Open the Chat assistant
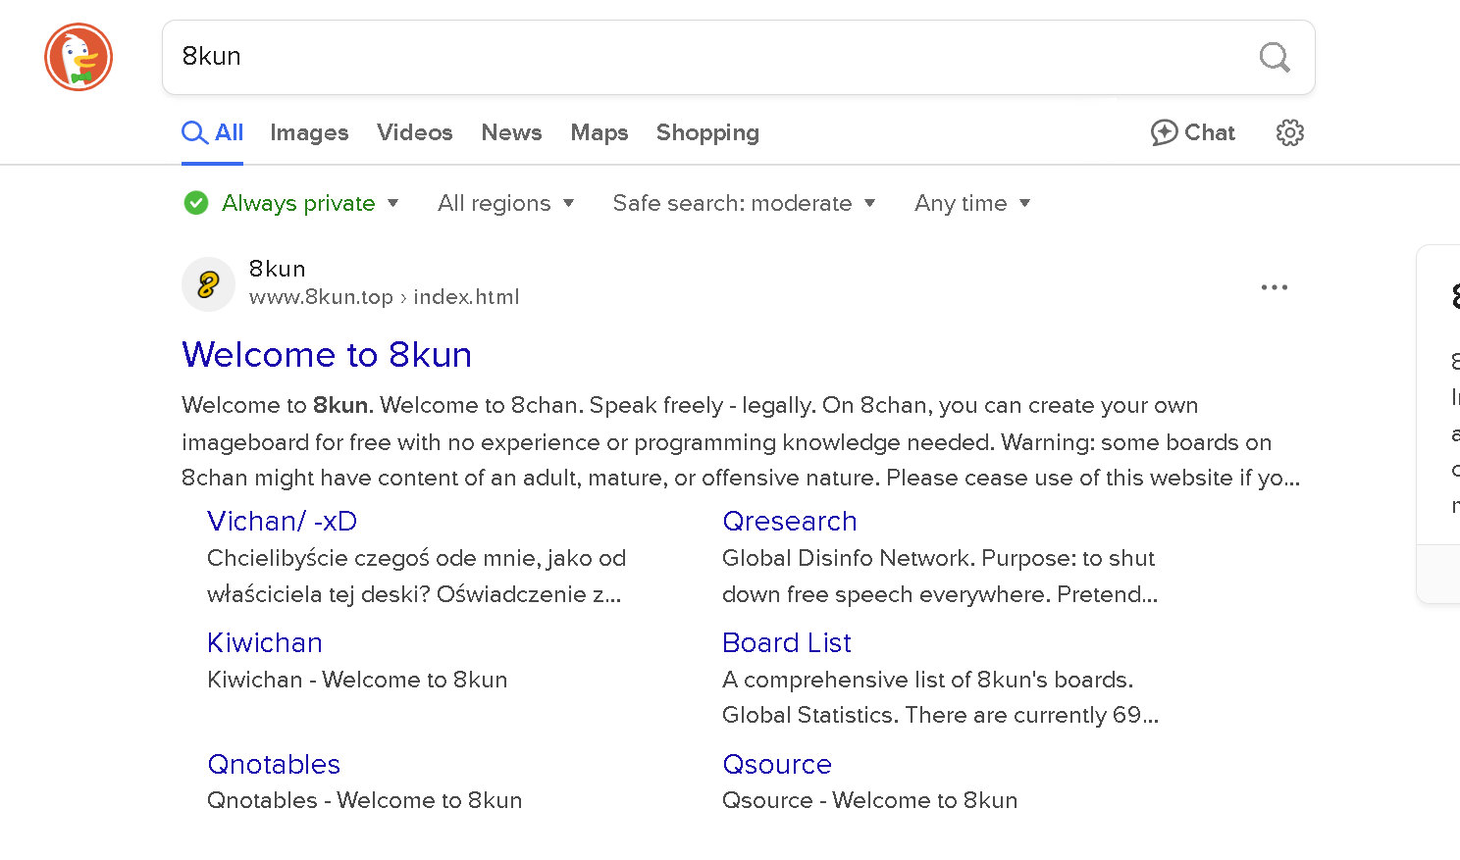 point(1192,132)
